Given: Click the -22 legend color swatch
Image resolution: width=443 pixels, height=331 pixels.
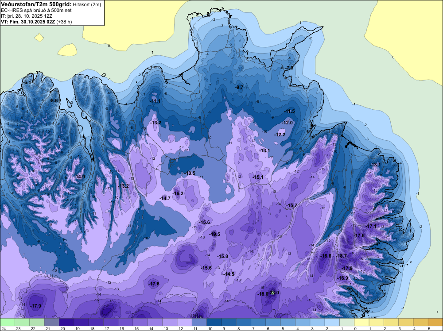Looking at the screenshot, I should (37, 322).
